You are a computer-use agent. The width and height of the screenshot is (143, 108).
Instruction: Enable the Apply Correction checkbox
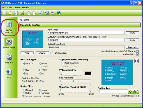(63, 63)
